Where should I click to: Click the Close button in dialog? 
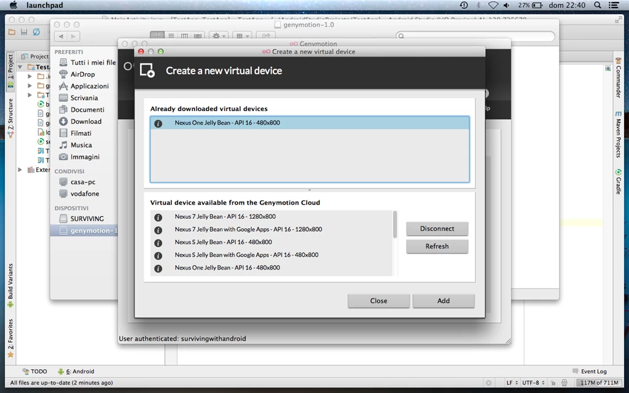pyautogui.click(x=378, y=301)
